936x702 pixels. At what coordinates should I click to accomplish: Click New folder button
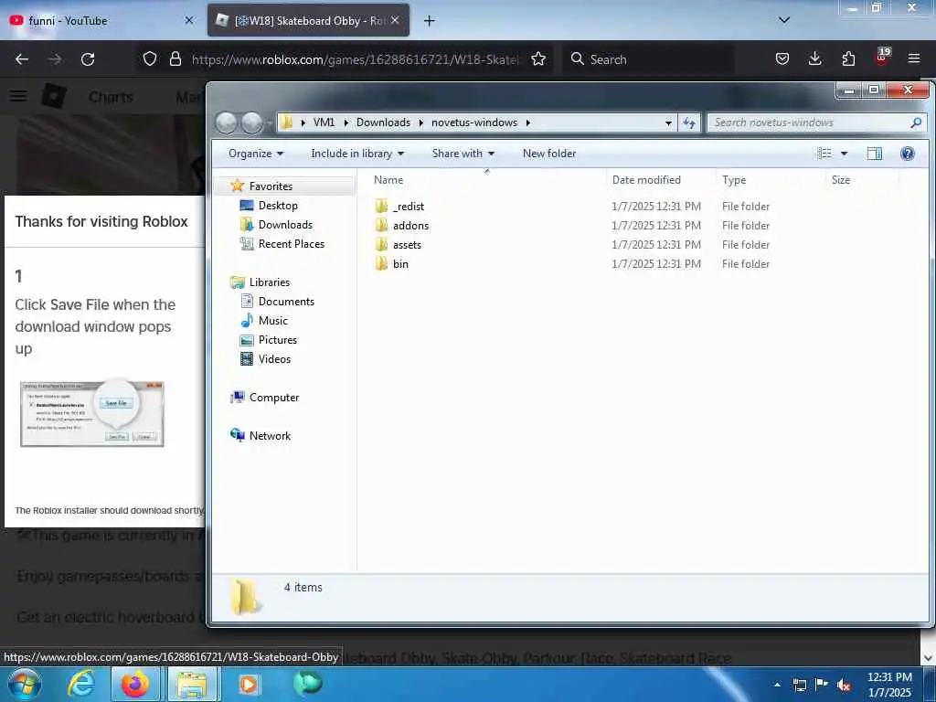pos(549,154)
